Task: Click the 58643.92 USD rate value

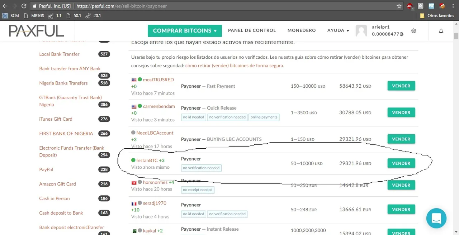Action: pyautogui.click(x=355, y=86)
